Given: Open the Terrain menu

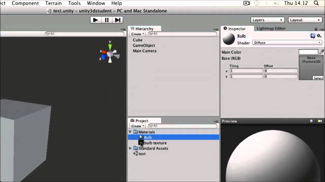Looking at the screenshot, I should (53, 3).
